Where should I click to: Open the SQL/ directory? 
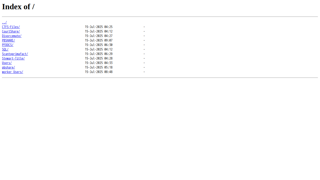pyautogui.click(x=5, y=49)
